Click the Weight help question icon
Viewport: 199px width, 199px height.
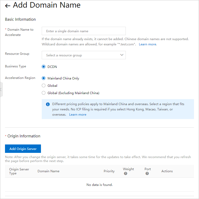click(125, 174)
